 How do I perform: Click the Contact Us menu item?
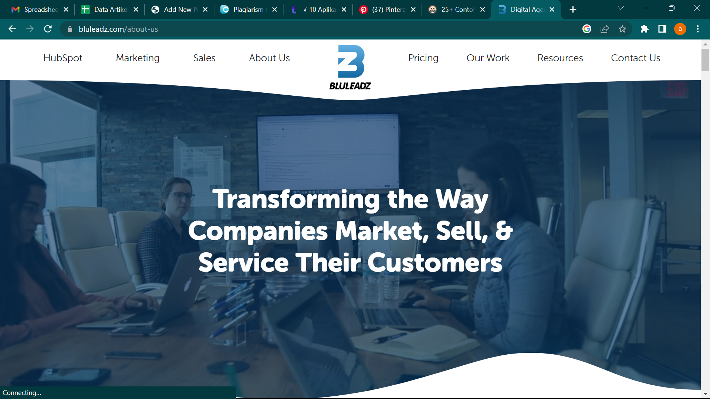pyautogui.click(x=636, y=58)
